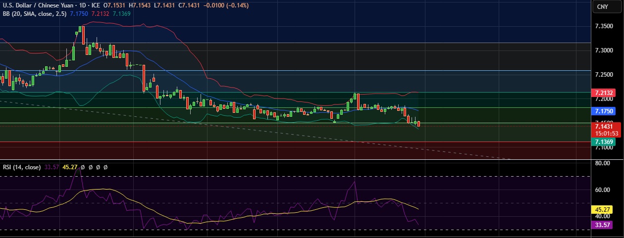The image size is (624, 238).
Task: Select the RSI (14, close) indicator legend
Action: [22, 167]
